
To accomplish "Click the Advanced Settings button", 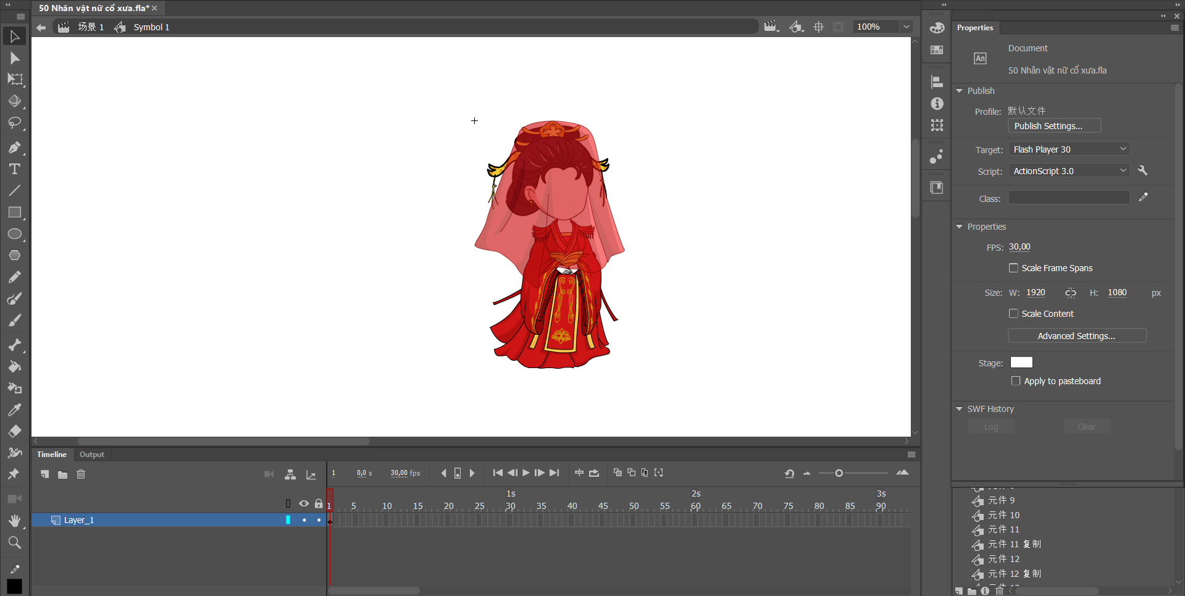I will click(x=1076, y=336).
